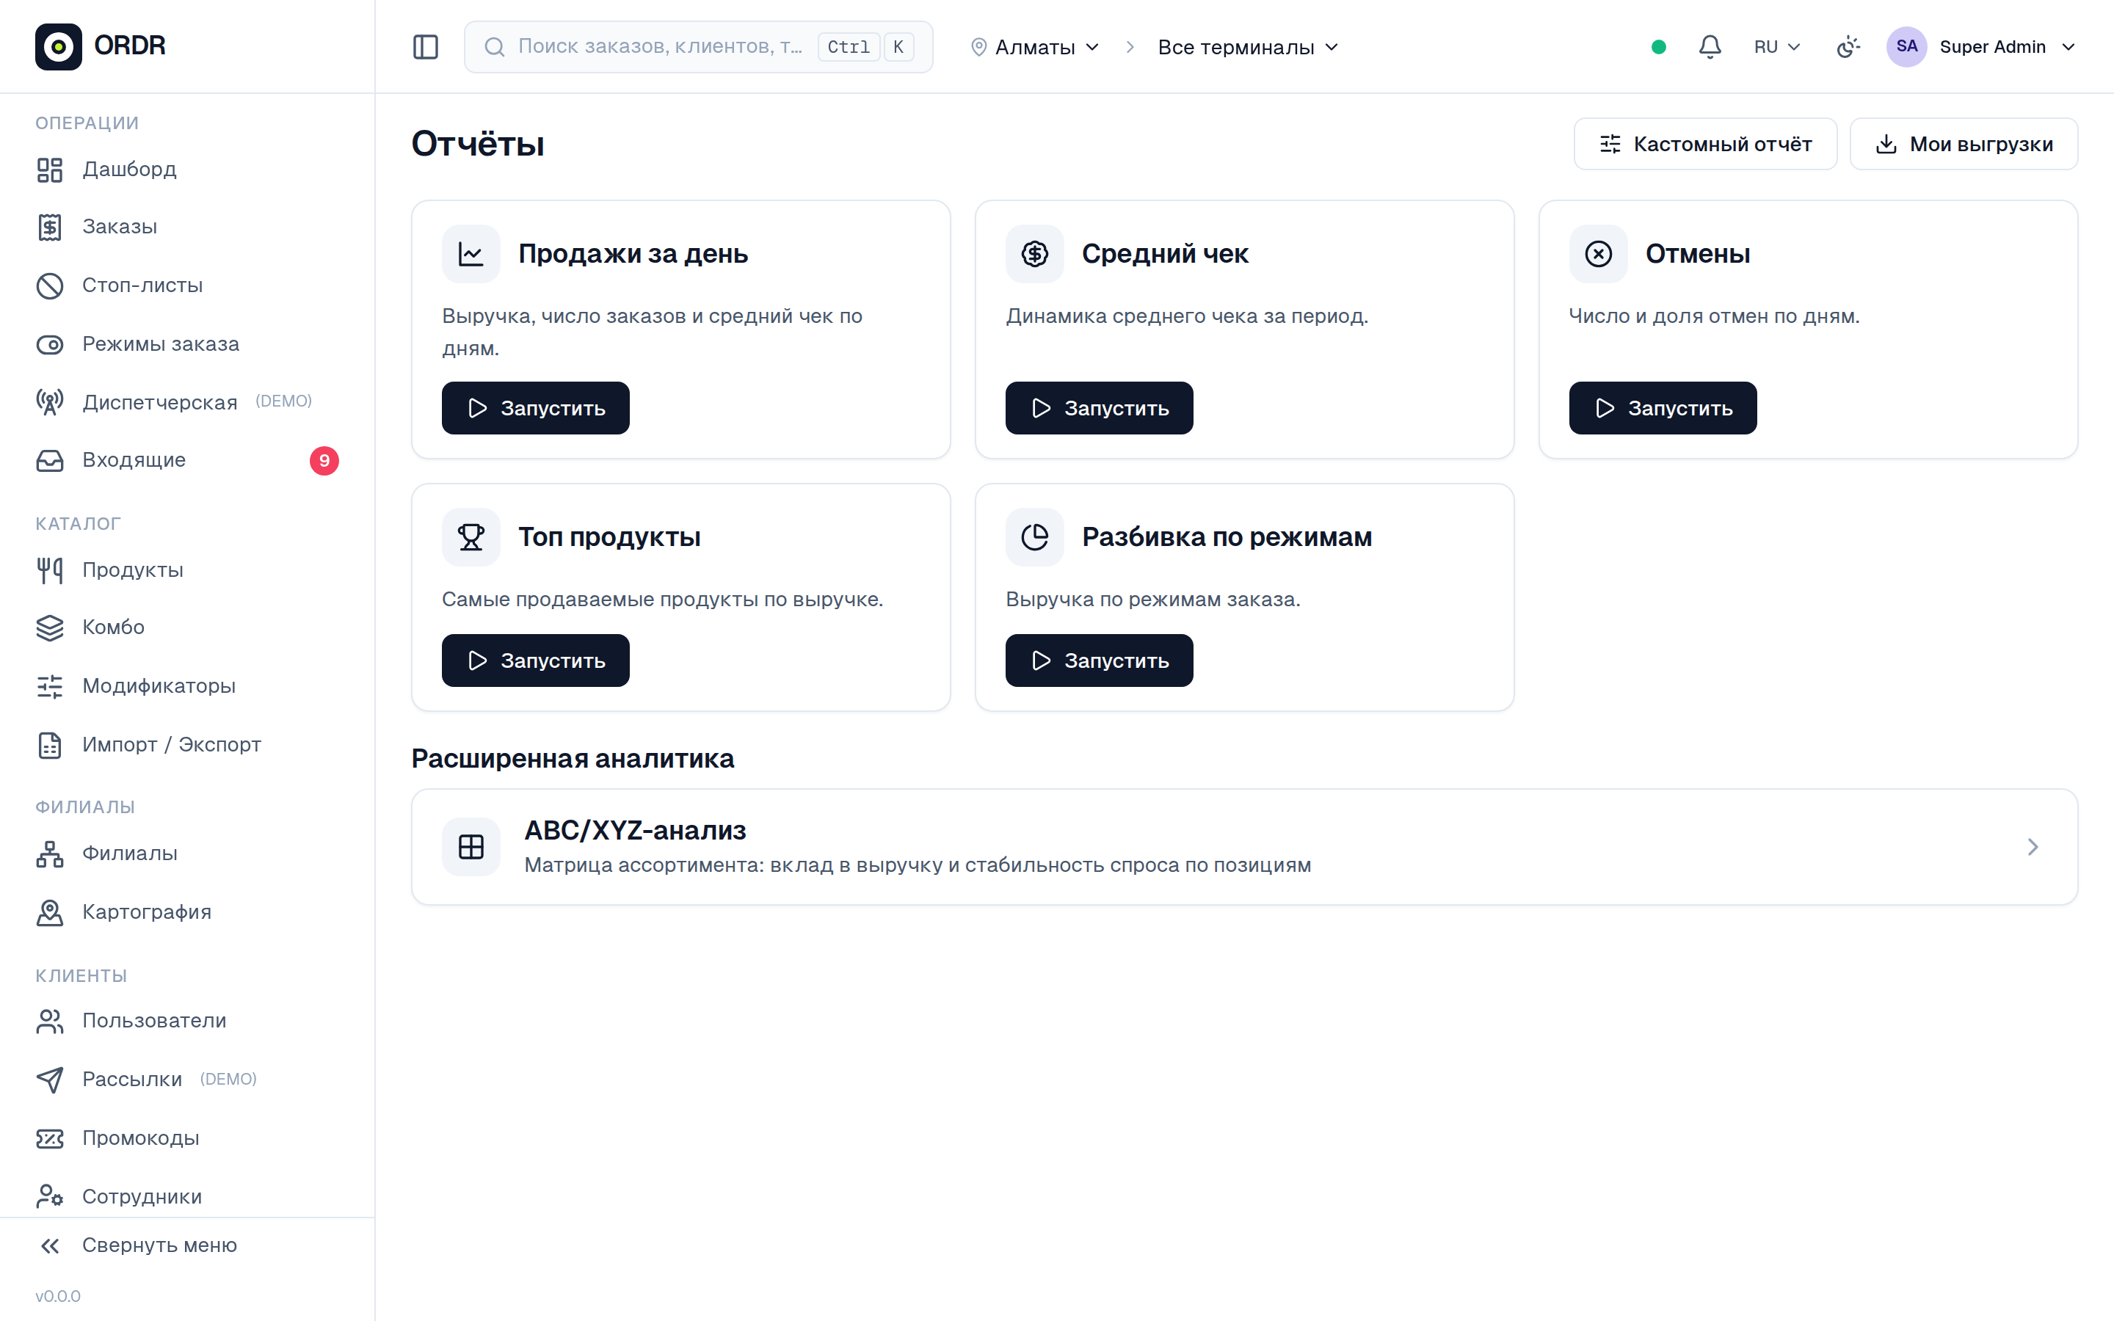Click SA user avatar
The width and height of the screenshot is (2114, 1321).
pos(1907,47)
